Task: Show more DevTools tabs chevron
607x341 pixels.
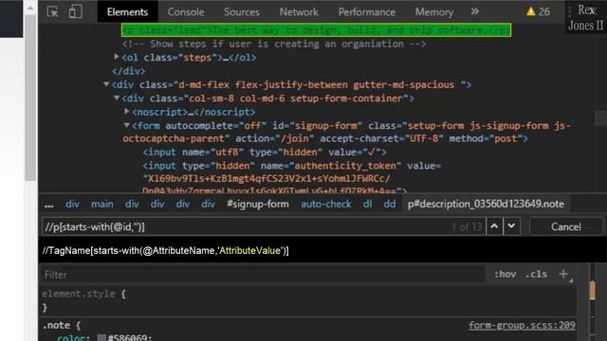Action: (475, 11)
